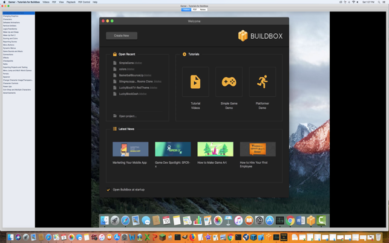Click the Create New button
Screen dimensions: 389x243
click(x=122, y=36)
